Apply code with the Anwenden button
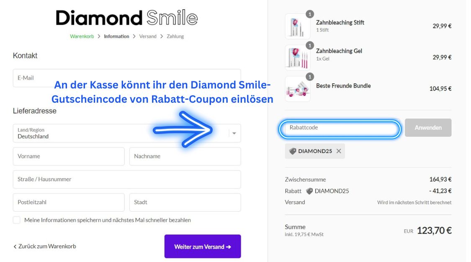 pyautogui.click(x=428, y=127)
